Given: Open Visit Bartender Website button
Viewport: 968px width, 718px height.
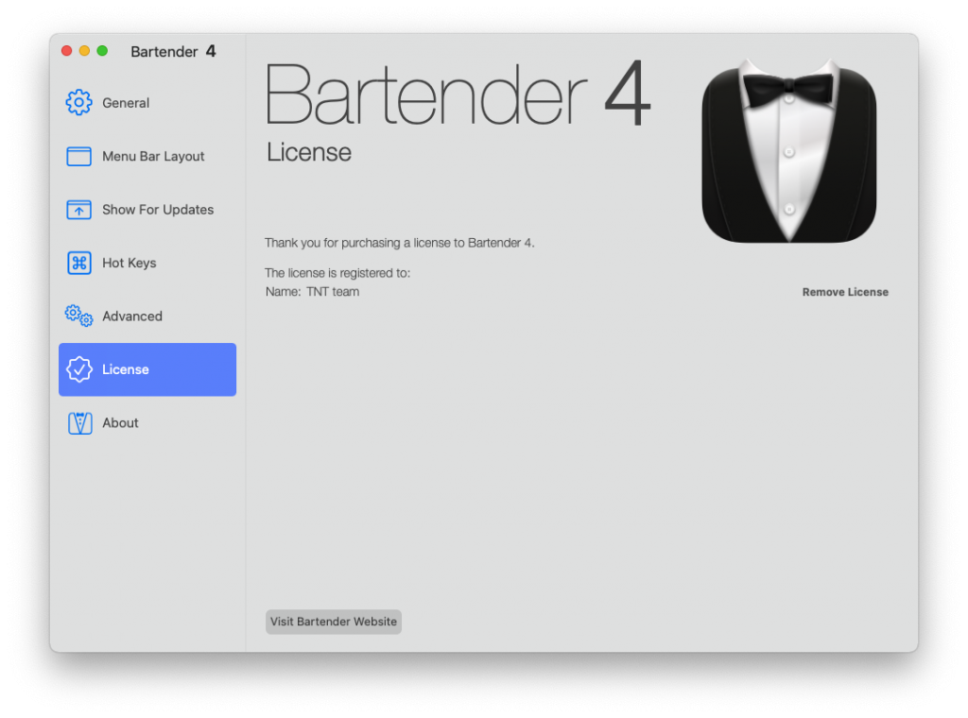Looking at the screenshot, I should pos(334,622).
